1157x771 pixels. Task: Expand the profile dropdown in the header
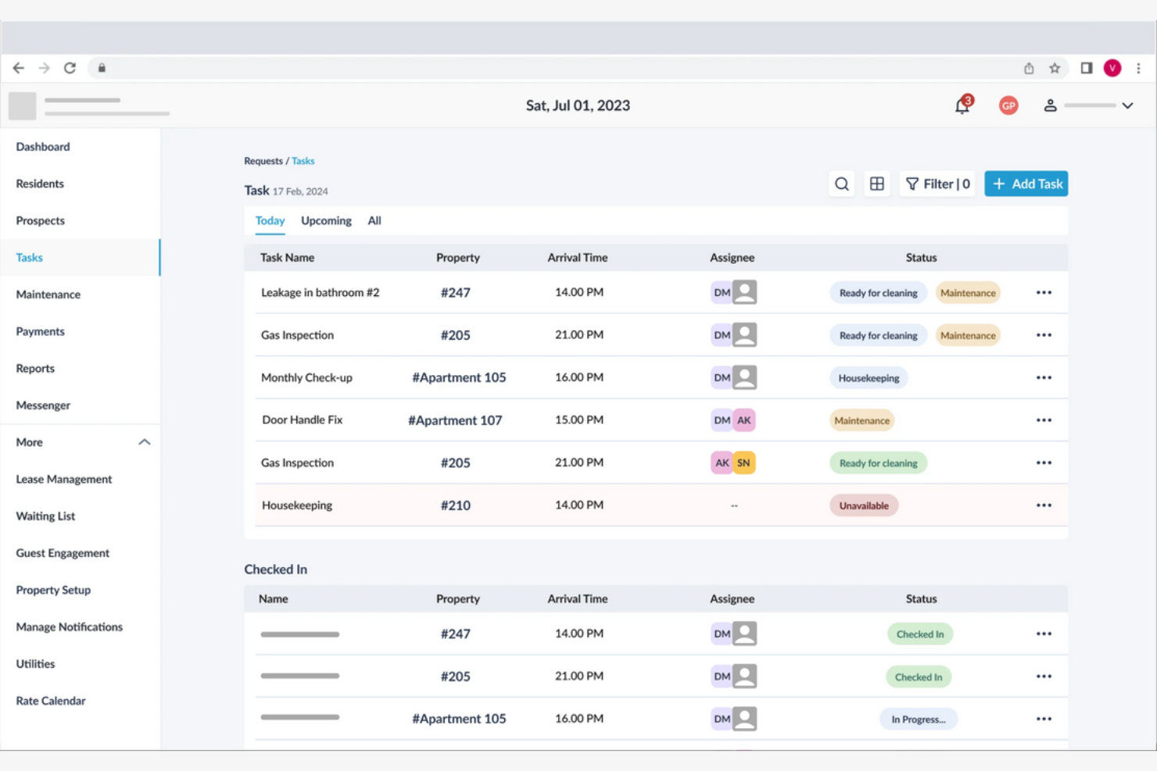tap(1127, 105)
